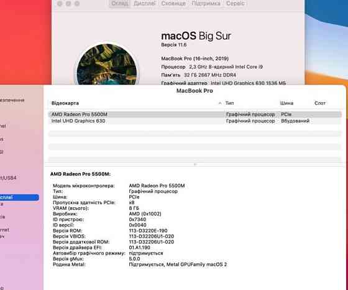Click the Пам'ять 32 ГБ 2667 MHz DDR4 line

pyautogui.click(x=199, y=75)
